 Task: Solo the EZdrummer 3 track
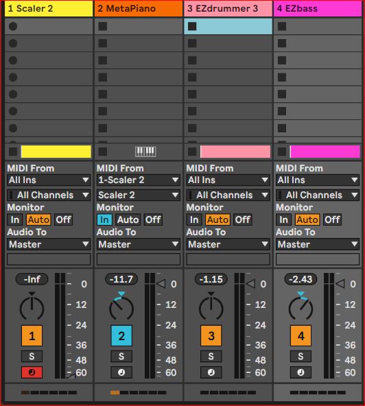point(211,357)
